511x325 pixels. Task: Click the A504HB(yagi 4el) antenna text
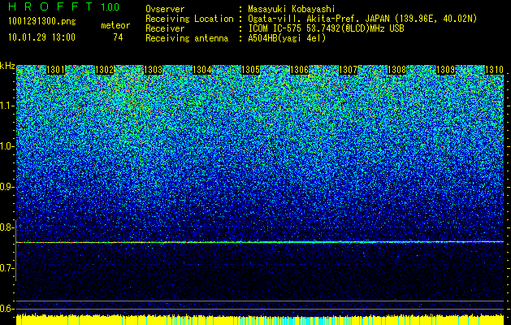click(287, 38)
